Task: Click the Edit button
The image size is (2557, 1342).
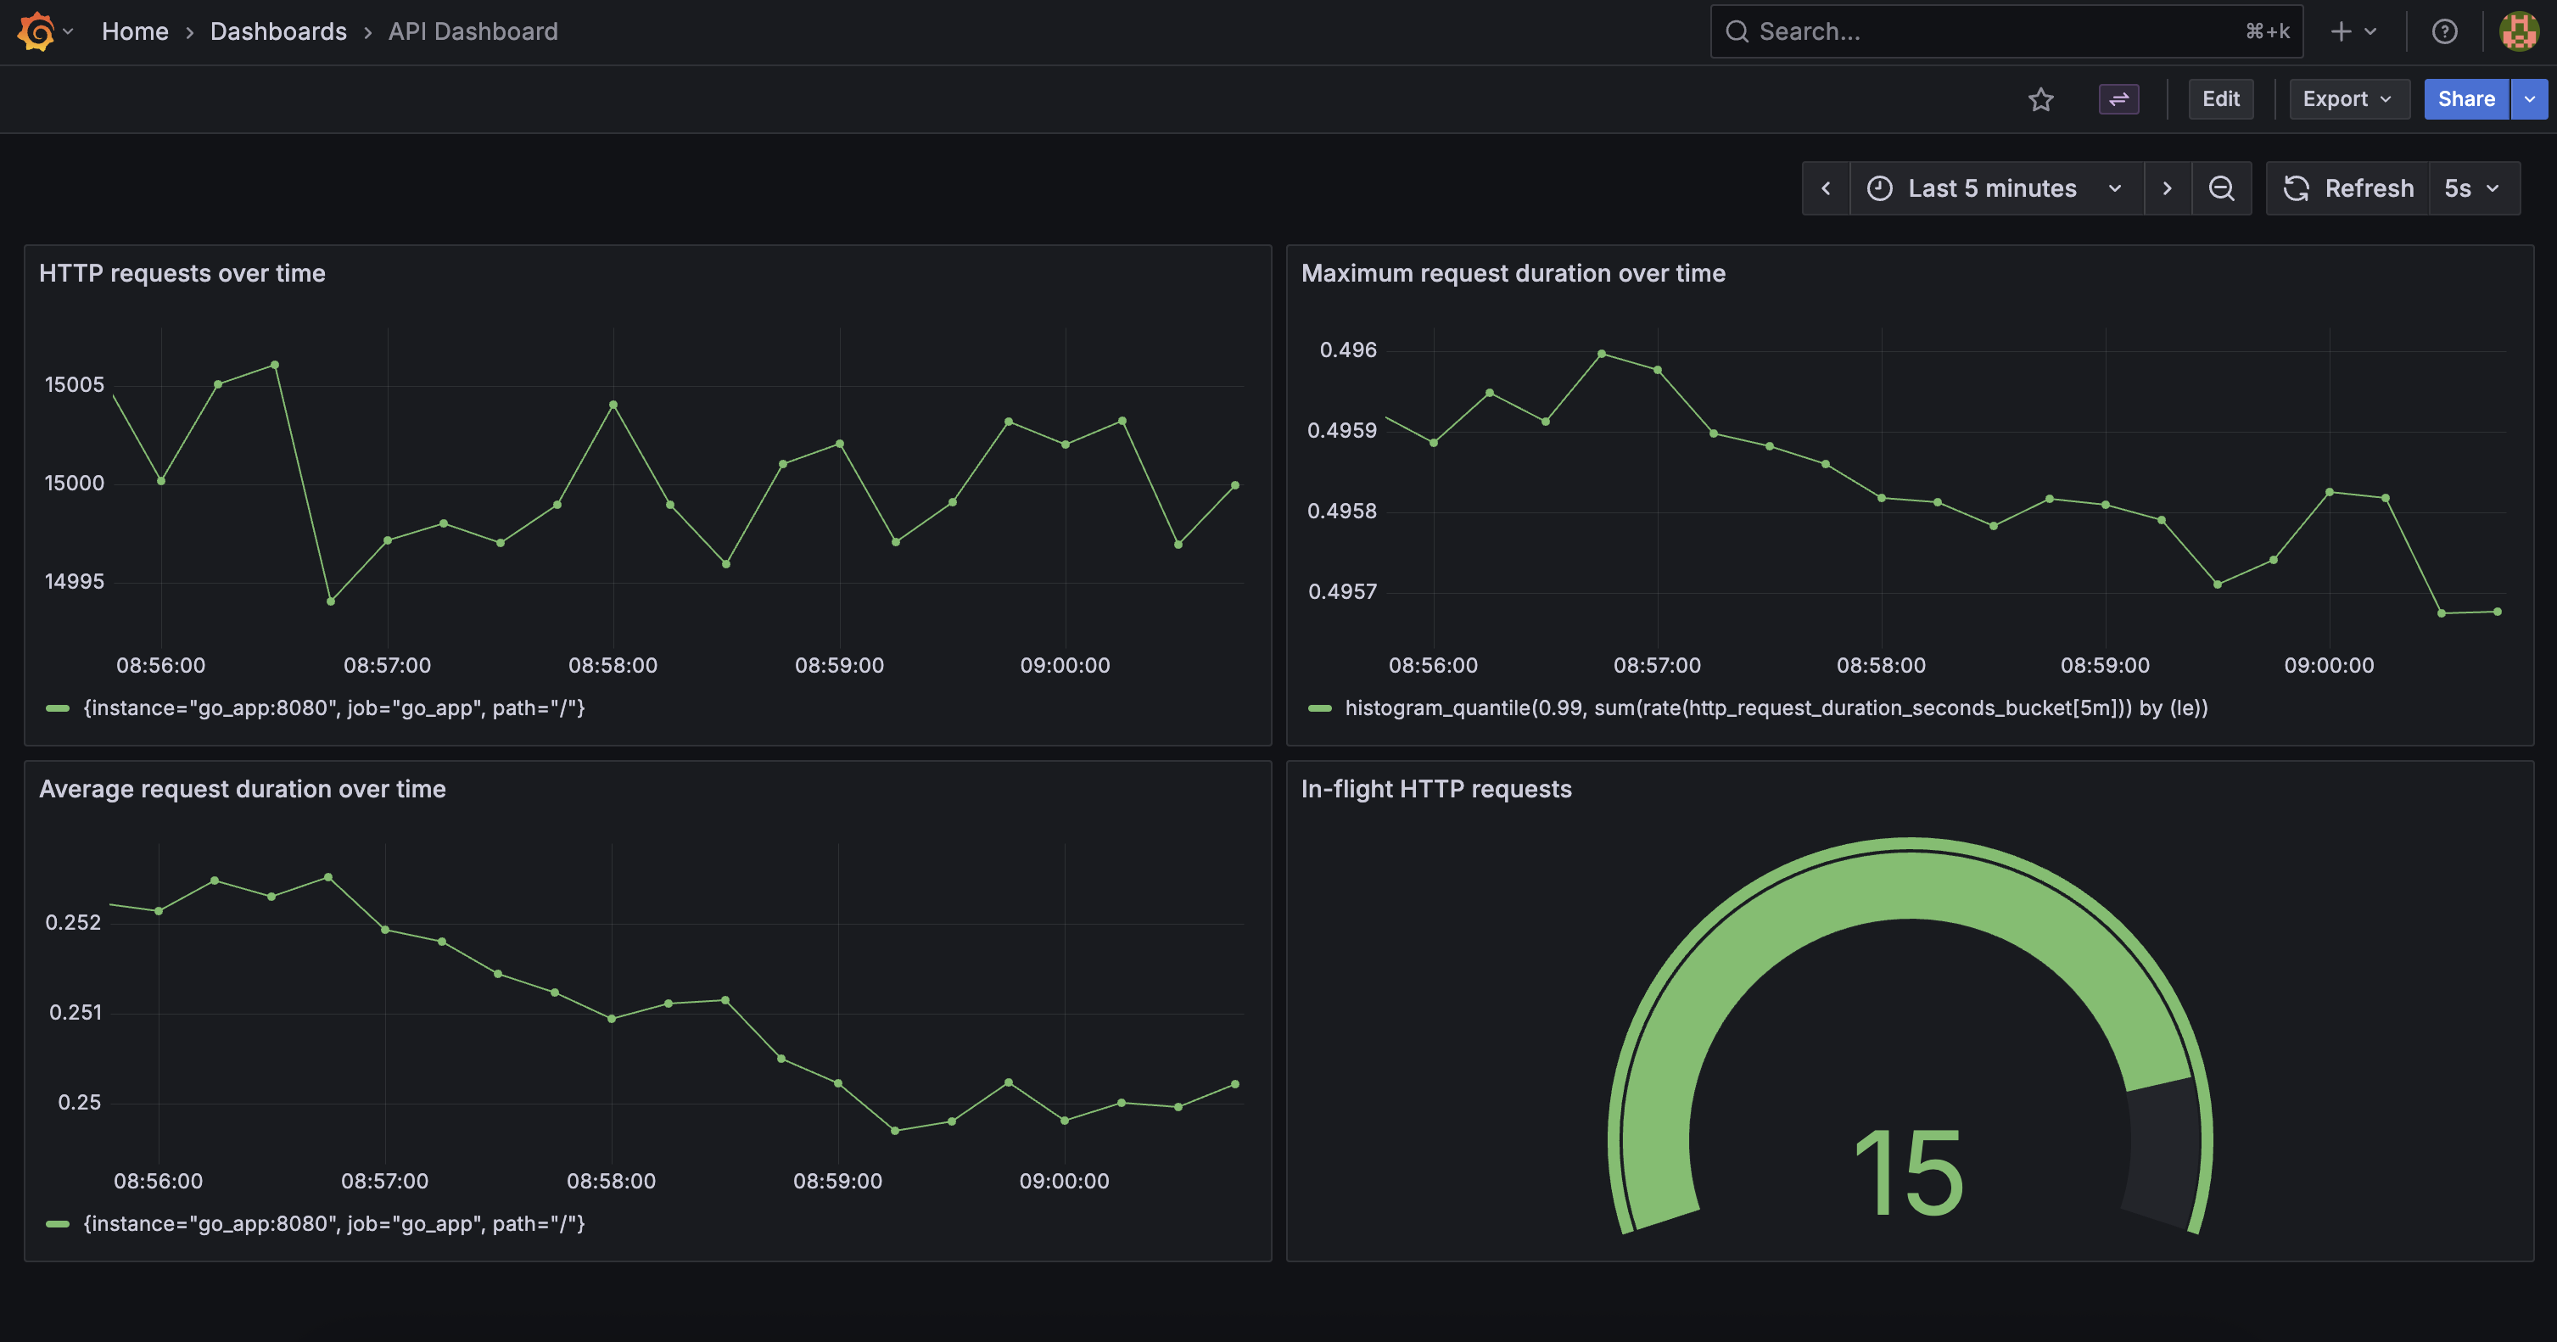Action: (2220, 99)
